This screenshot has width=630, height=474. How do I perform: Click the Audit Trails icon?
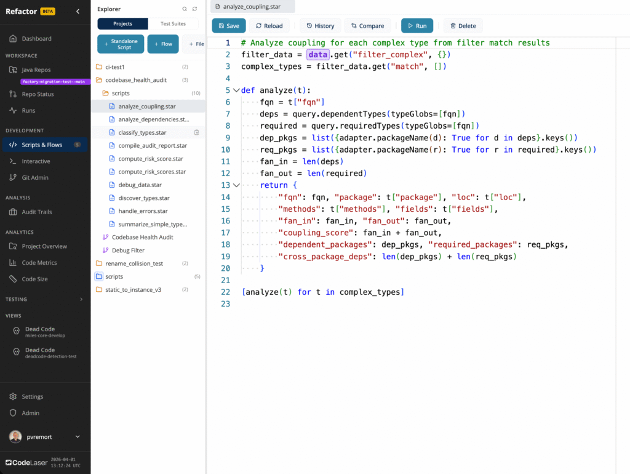pyautogui.click(x=13, y=212)
